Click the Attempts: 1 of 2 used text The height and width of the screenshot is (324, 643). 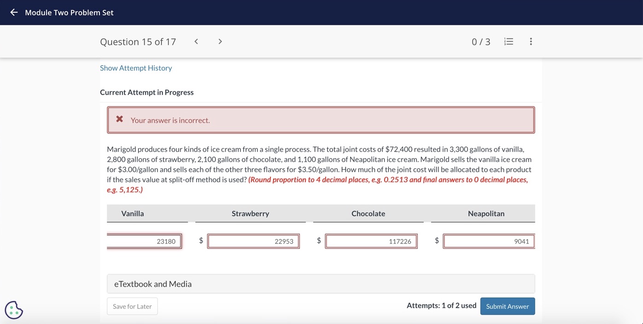[441, 306]
